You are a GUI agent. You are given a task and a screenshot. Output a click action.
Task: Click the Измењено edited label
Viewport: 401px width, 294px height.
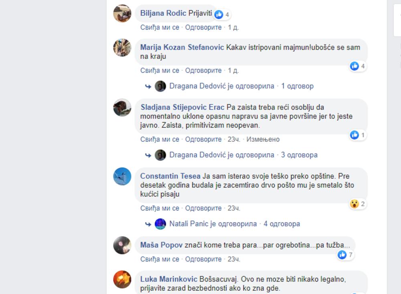263,139
